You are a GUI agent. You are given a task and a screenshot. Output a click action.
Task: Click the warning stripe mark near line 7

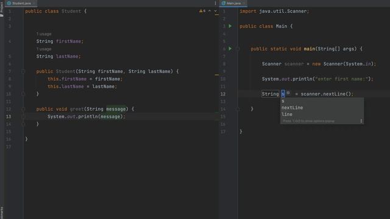click(217, 74)
